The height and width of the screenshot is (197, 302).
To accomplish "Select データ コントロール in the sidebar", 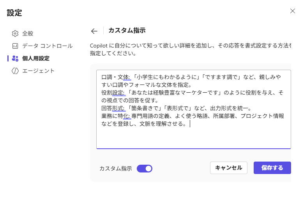I will [47, 46].
